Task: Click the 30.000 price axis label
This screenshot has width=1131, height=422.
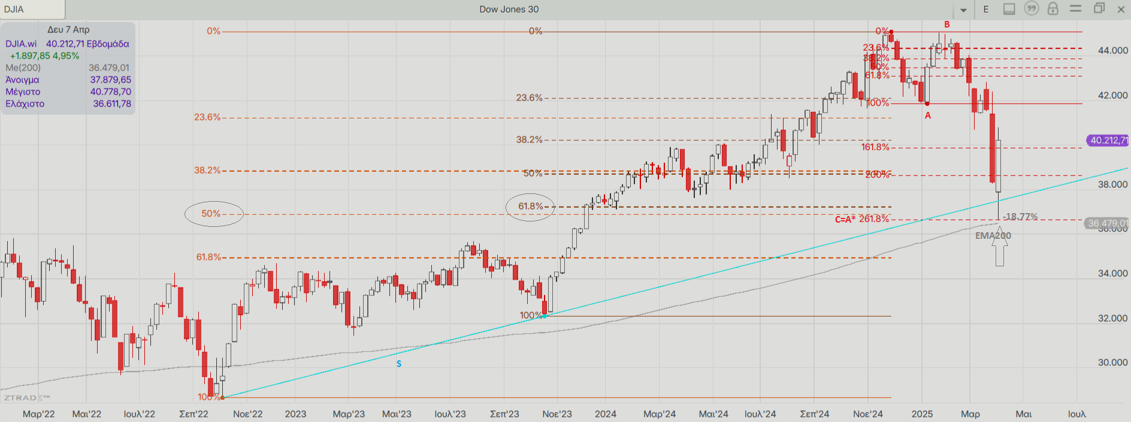Action: pyautogui.click(x=1113, y=362)
